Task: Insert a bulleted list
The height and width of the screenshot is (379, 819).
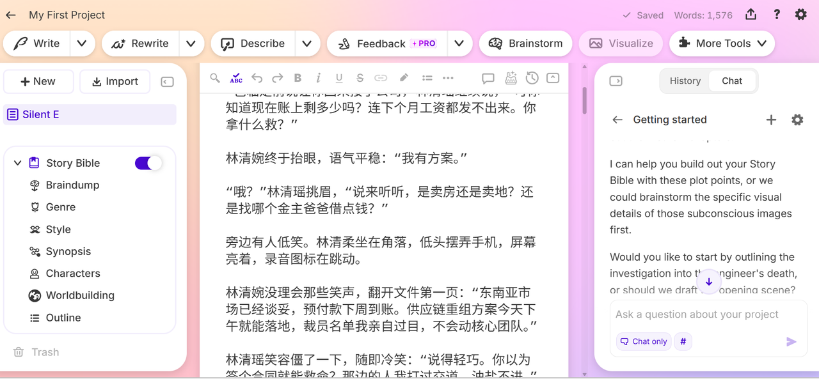Action: tap(427, 78)
